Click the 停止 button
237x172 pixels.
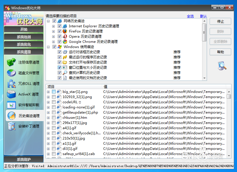[220, 21]
